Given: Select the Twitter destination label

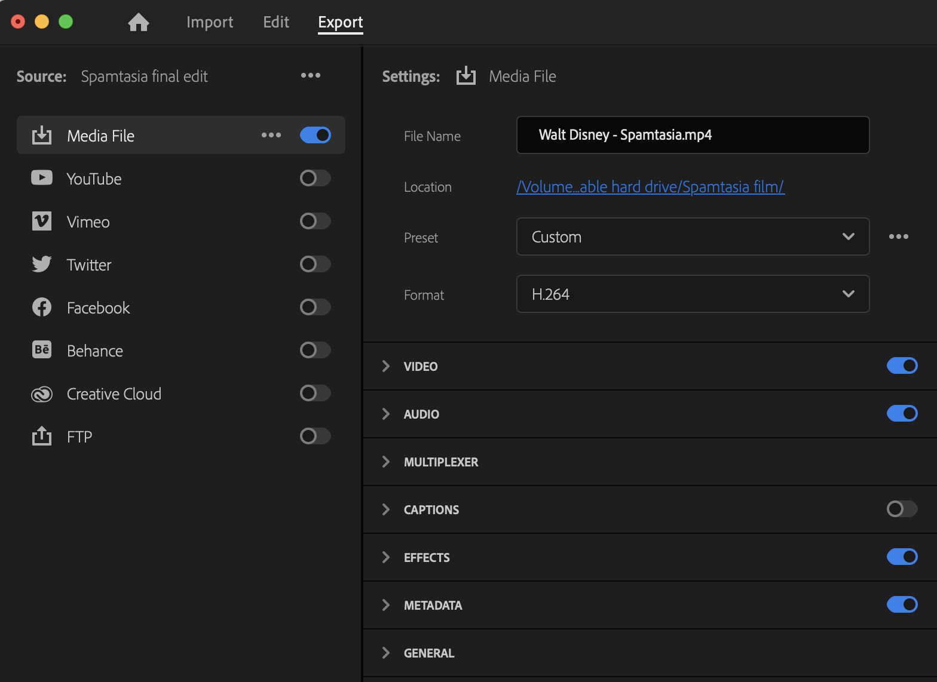Looking at the screenshot, I should pos(89,265).
